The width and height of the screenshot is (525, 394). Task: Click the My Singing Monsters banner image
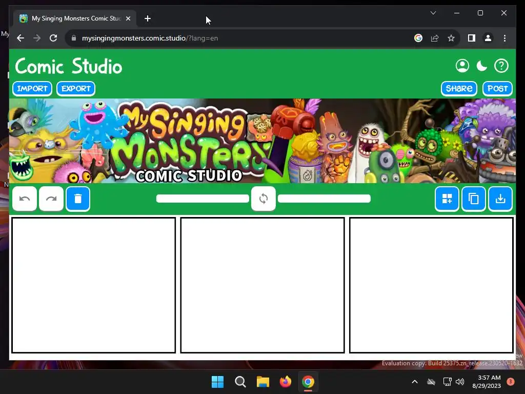(262, 141)
